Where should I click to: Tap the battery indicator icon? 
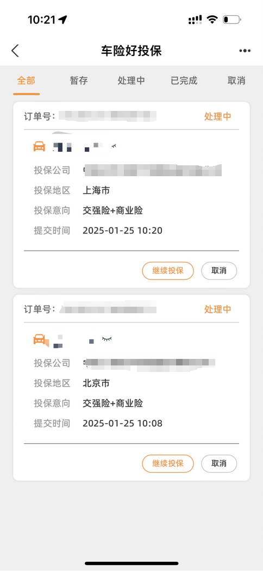point(231,20)
